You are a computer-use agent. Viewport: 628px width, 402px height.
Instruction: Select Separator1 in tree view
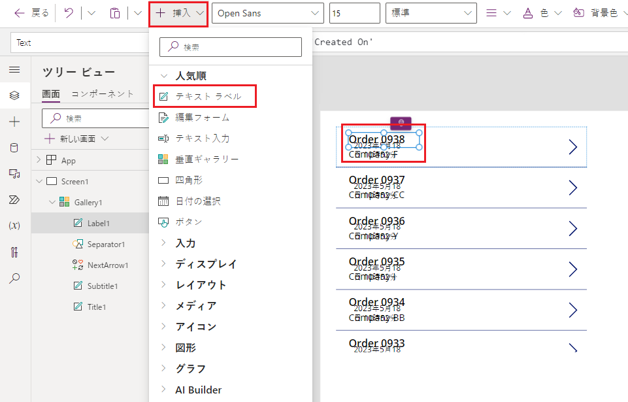click(x=106, y=244)
